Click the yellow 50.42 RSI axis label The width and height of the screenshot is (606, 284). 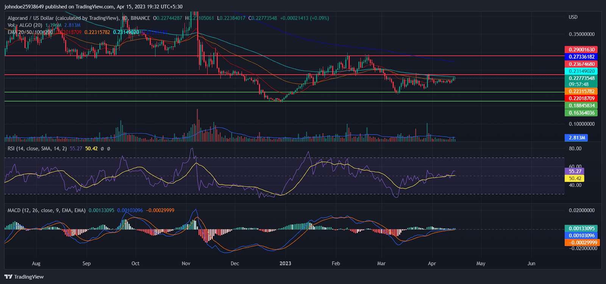575,179
